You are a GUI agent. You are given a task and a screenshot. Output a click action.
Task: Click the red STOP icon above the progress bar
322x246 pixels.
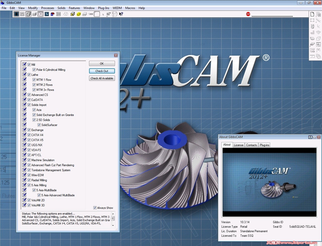coord(248,14)
